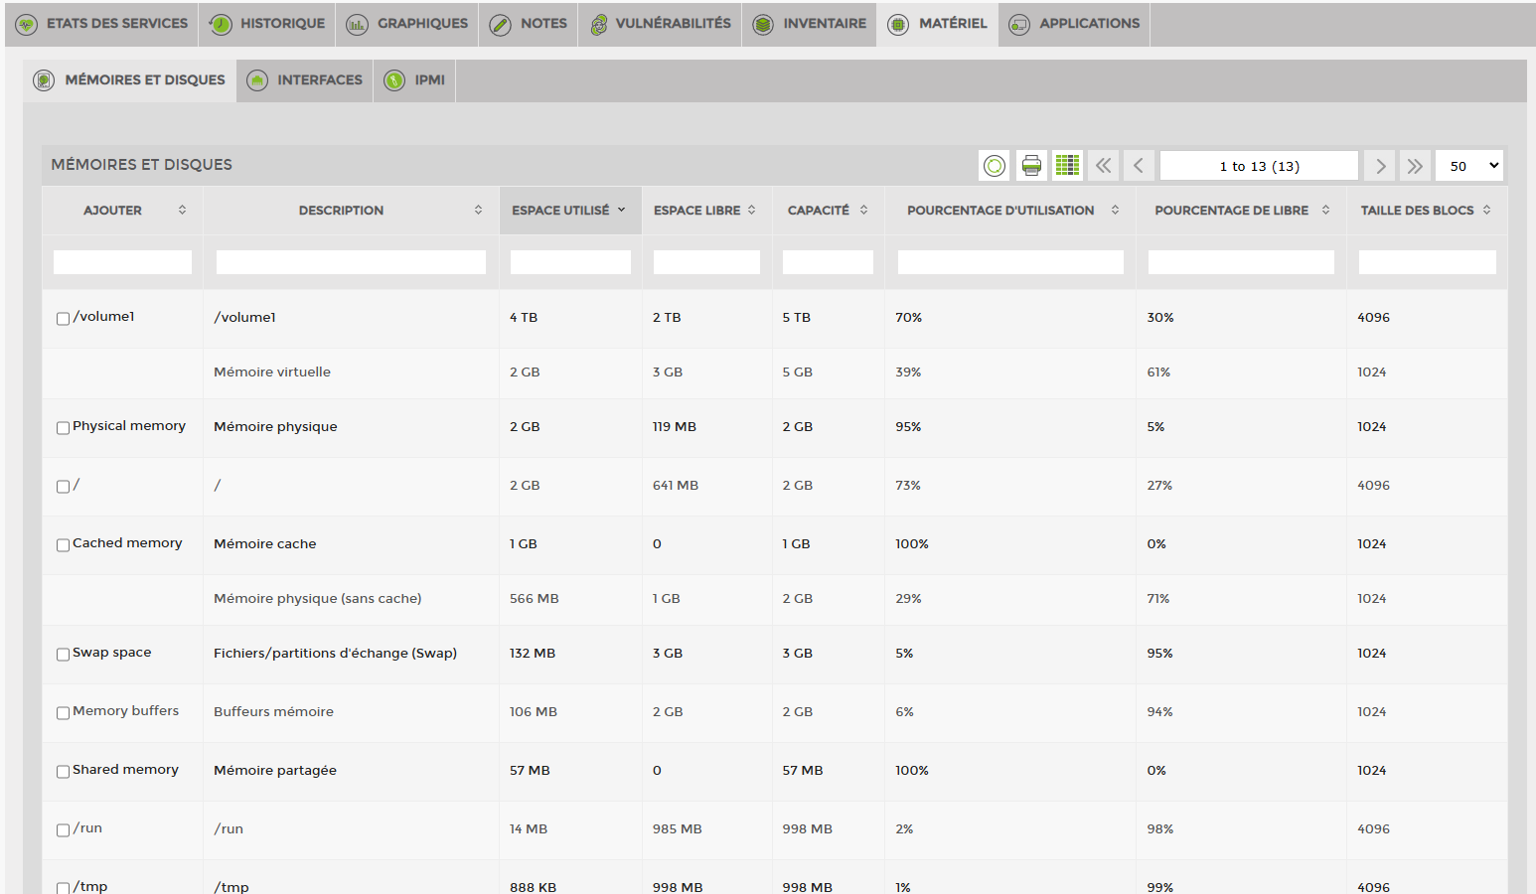Click the Espace libre filter field
Viewport: 1536px width, 894px height.
(706, 262)
